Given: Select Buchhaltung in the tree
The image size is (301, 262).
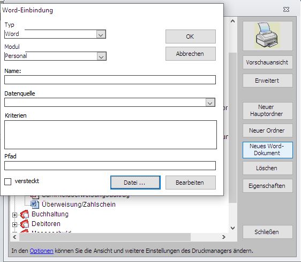Looking at the screenshot, I should 50,214.
